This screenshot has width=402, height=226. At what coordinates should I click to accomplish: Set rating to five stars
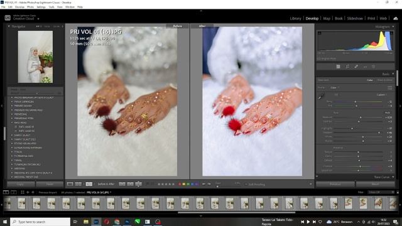point(173,184)
